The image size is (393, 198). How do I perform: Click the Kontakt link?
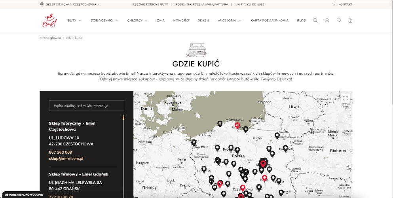coord(345,4)
